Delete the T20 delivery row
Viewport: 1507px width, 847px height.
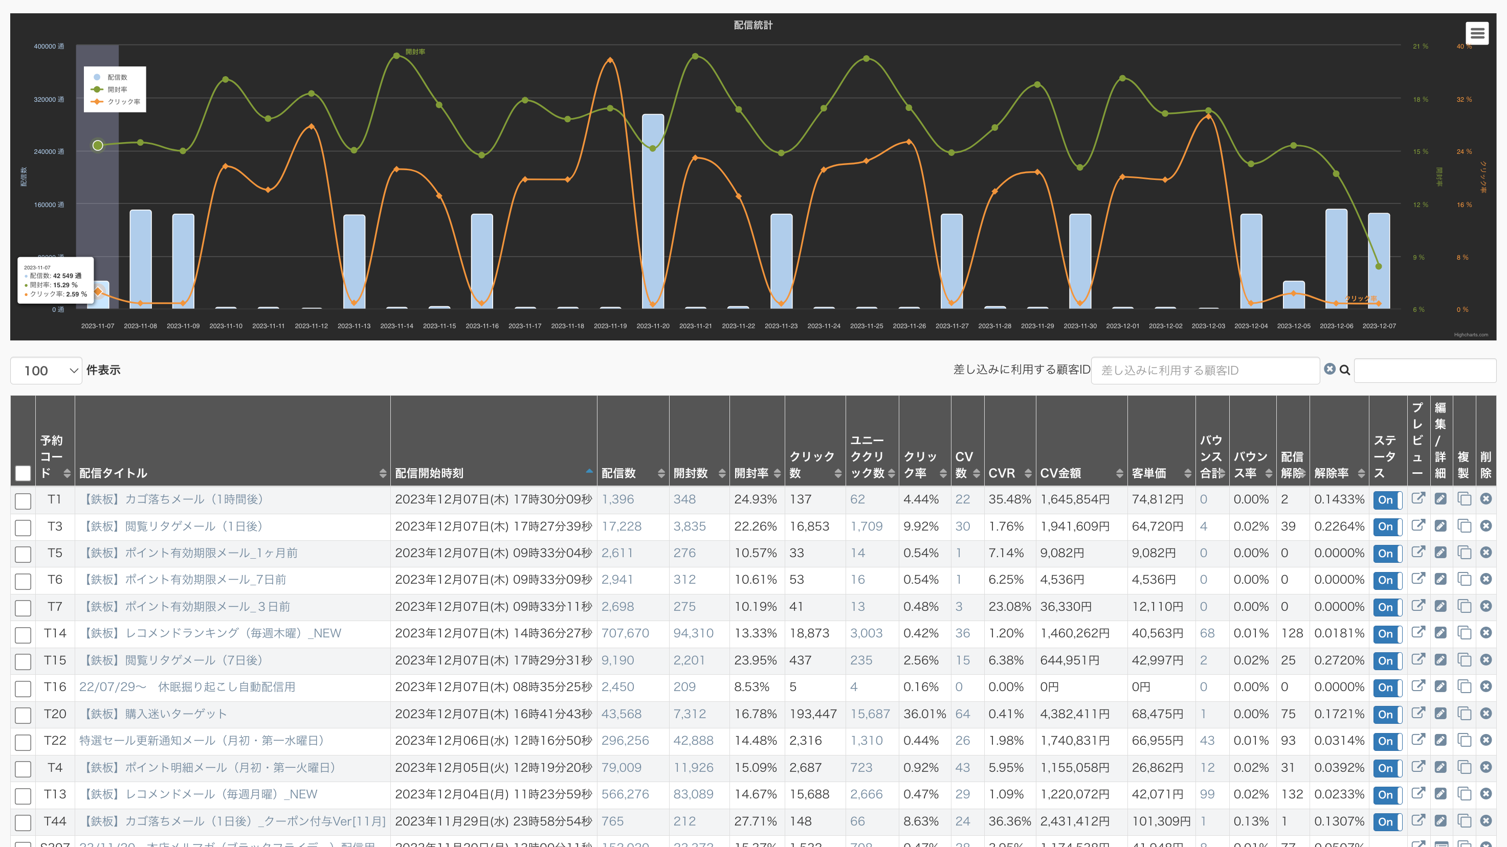[x=1486, y=713]
